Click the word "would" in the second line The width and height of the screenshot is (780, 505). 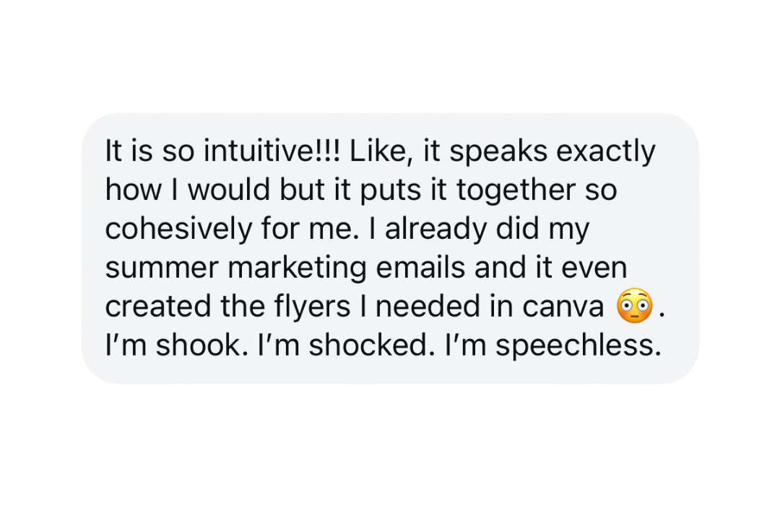223,190
